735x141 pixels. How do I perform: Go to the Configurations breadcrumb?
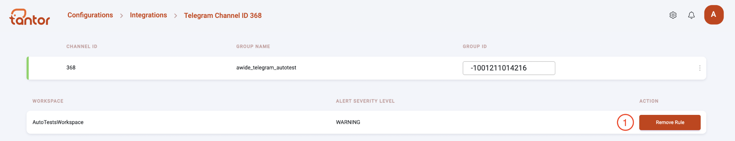[x=90, y=15]
